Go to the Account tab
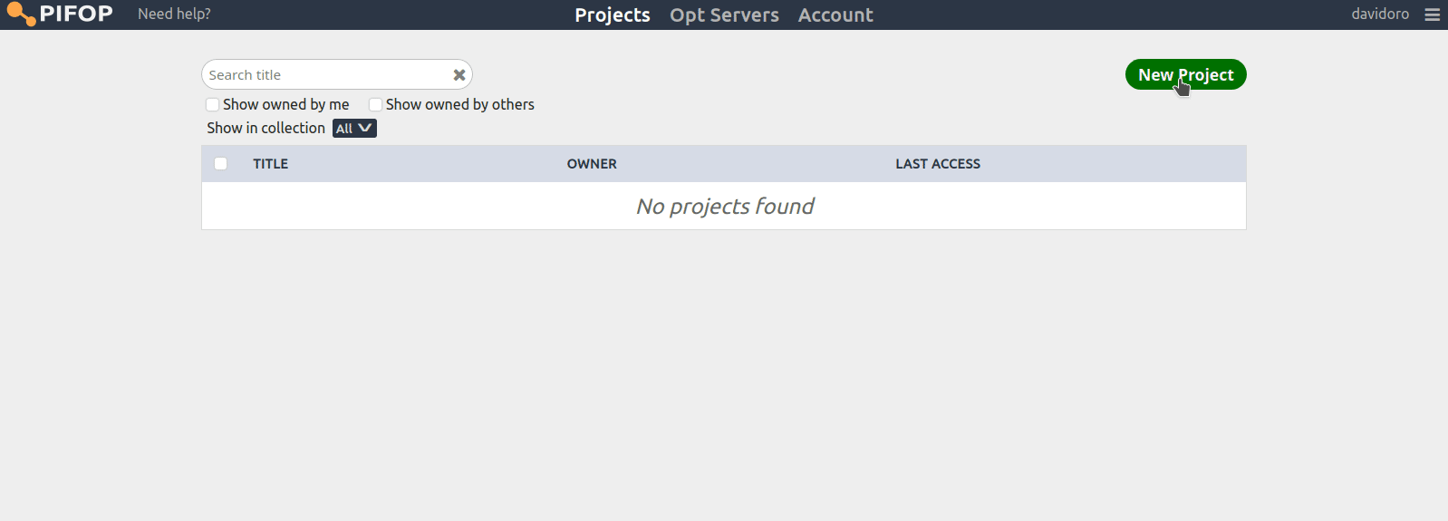This screenshot has width=1448, height=521. pyautogui.click(x=835, y=14)
